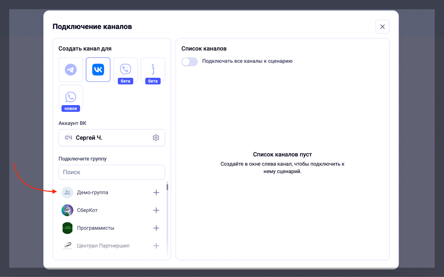Open the Сергей Ч. account selector
This screenshot has height=277, width=444.
pyautogui.click(x=112, y=138)
